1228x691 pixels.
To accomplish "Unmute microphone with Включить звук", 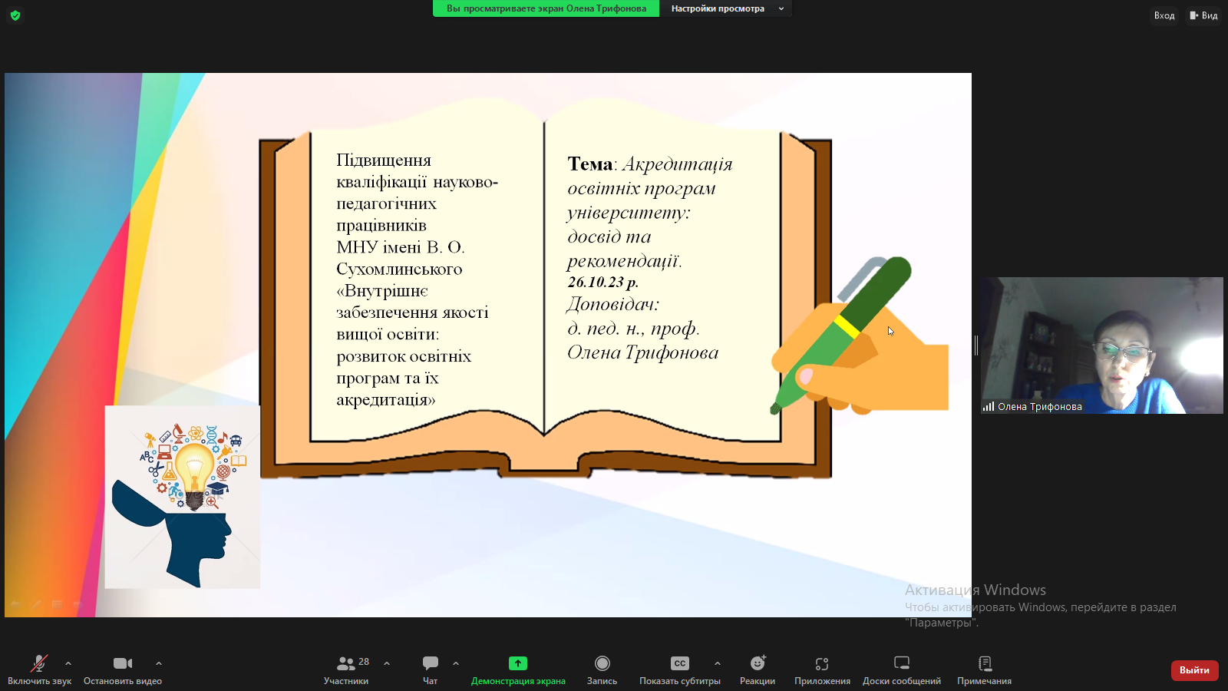I will click(x=39, y=670).
